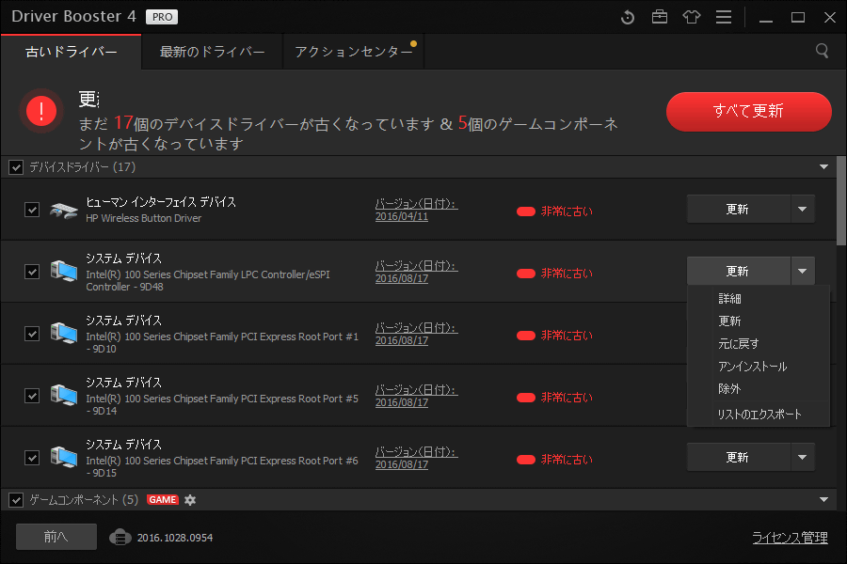Choose 更新 in the dropdown menu
This screenshot has width=847, height=564.
(729, 321)
